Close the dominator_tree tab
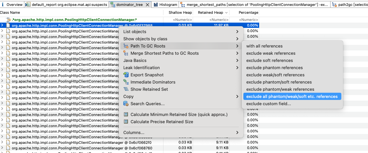Viewport: 368px width, 153px height. [147, 5]
